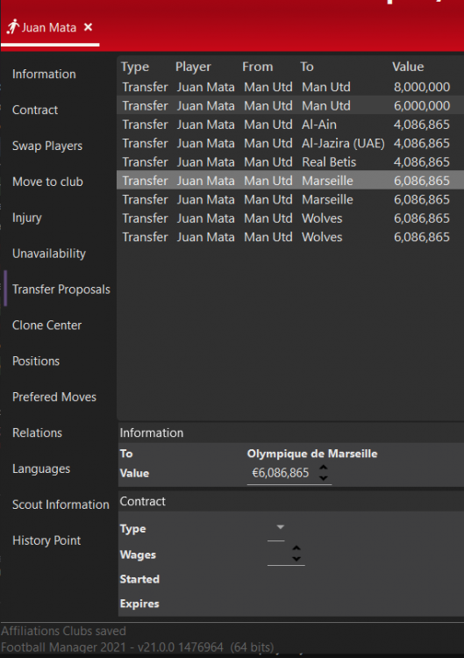
Task: Decrease Value with the down arrow
Action: point(324,478)
